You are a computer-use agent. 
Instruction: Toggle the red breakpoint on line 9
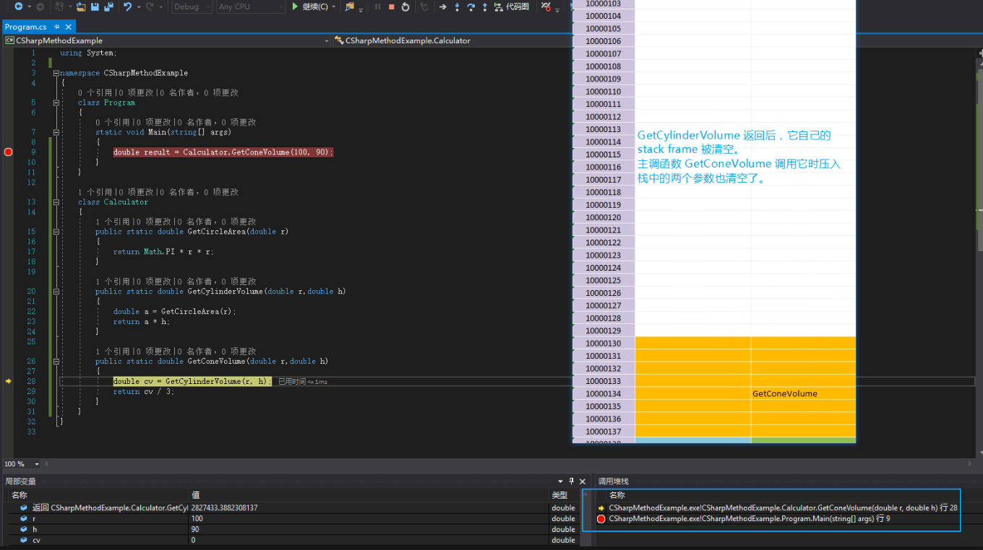pyautogui.click(x=9, y=152)
